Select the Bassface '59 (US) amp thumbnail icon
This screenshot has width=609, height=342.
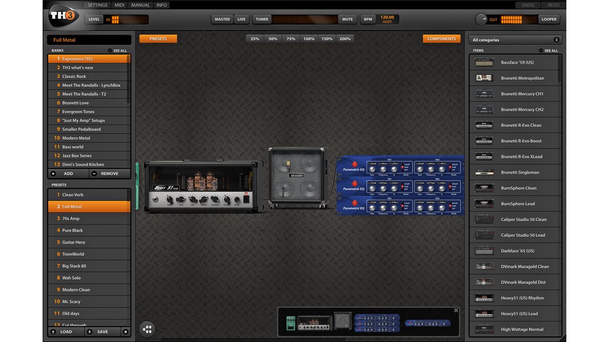[x=483, y=62]
